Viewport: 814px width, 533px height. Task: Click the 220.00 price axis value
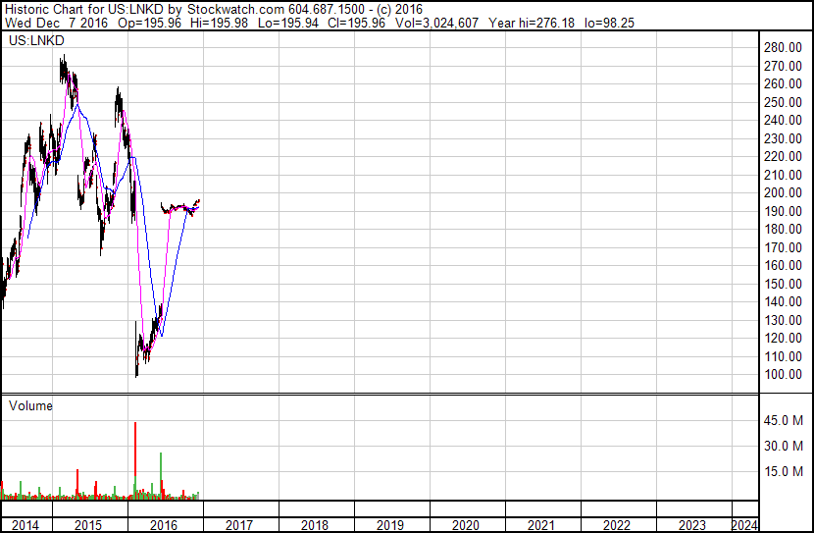(783, 156)
